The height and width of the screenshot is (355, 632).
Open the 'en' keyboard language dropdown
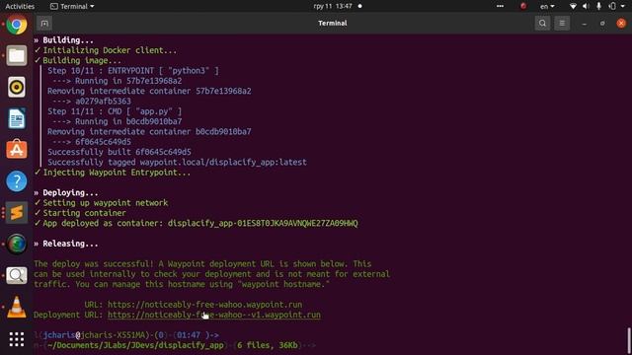click(547, 6)
